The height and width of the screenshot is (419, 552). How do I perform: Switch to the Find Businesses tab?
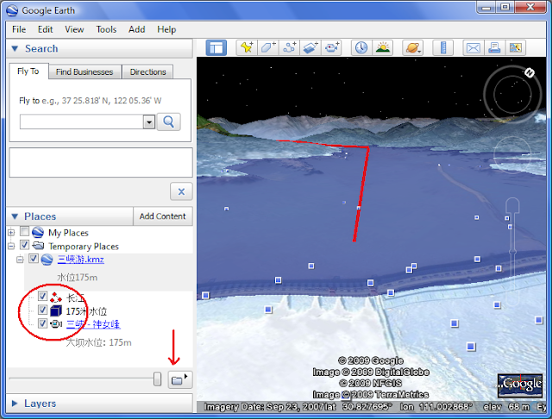[x=85, y=72]
